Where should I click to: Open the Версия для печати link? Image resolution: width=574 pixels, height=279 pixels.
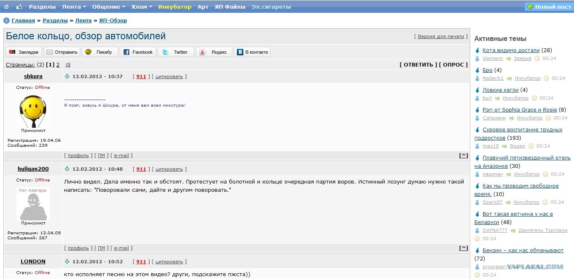click(441, 36)
